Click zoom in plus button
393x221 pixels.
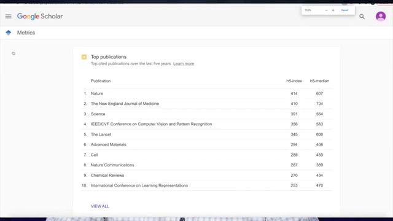pyautogui.click(x=333, y=10)
